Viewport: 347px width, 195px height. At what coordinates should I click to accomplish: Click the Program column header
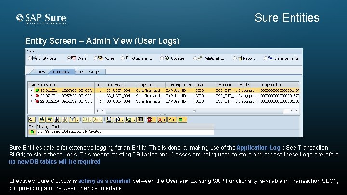coord(227,85)
